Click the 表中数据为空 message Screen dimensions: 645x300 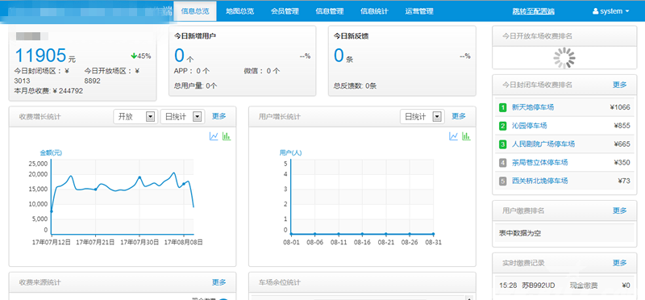click(x=520, y=234)
